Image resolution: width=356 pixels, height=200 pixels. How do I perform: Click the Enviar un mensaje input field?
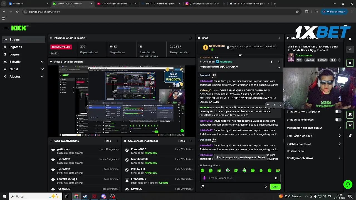[x=241, y=178]
